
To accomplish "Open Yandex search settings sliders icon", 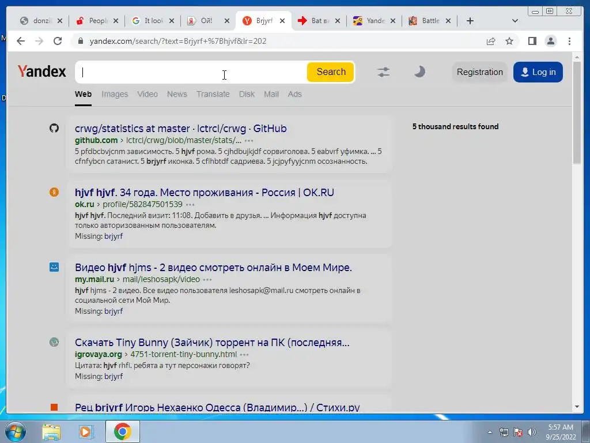I will pos(383,72).
